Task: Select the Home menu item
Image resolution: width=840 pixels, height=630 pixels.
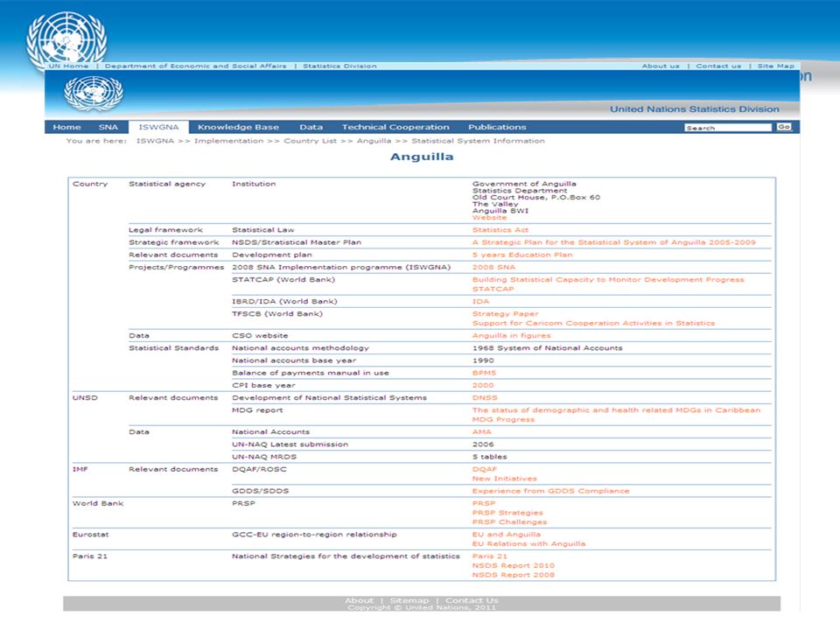Action: [67, 127]
